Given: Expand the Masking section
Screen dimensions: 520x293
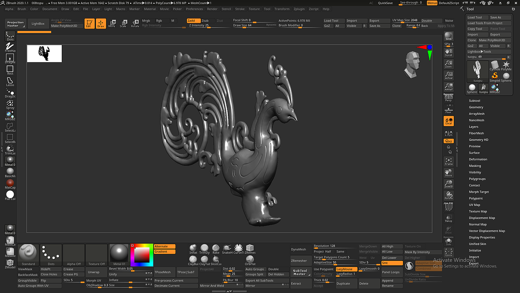Looking at the screenshot, I should pyautogui.click(x=475, y=166).
